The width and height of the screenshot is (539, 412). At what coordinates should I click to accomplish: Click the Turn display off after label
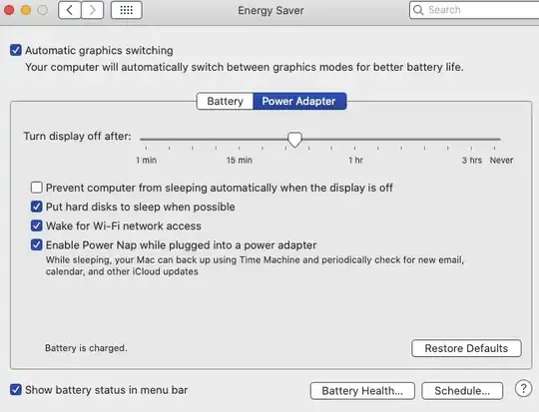77,136
